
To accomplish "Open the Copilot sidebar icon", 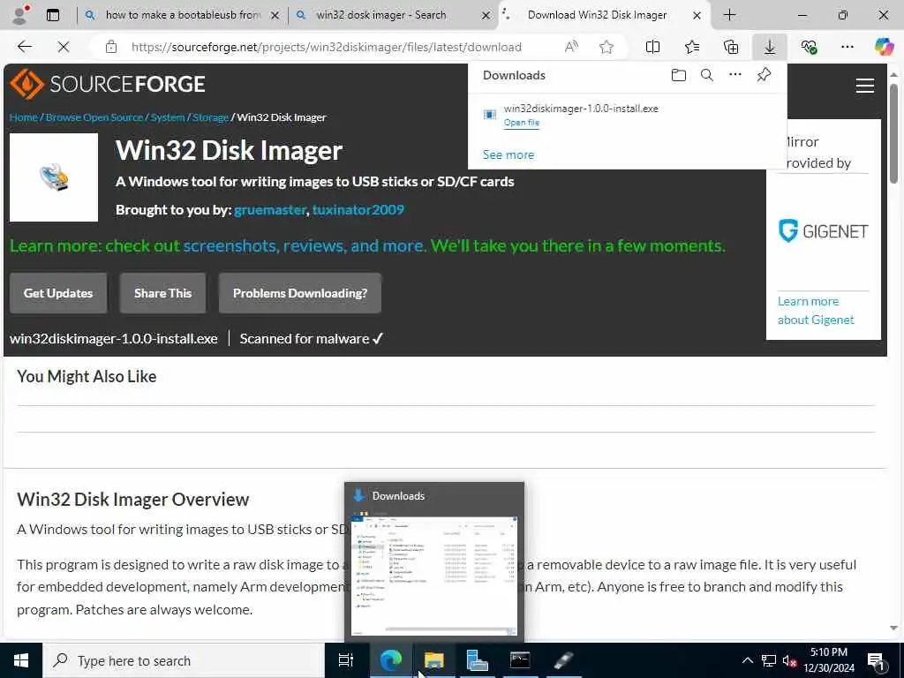I will coord(884,47).
